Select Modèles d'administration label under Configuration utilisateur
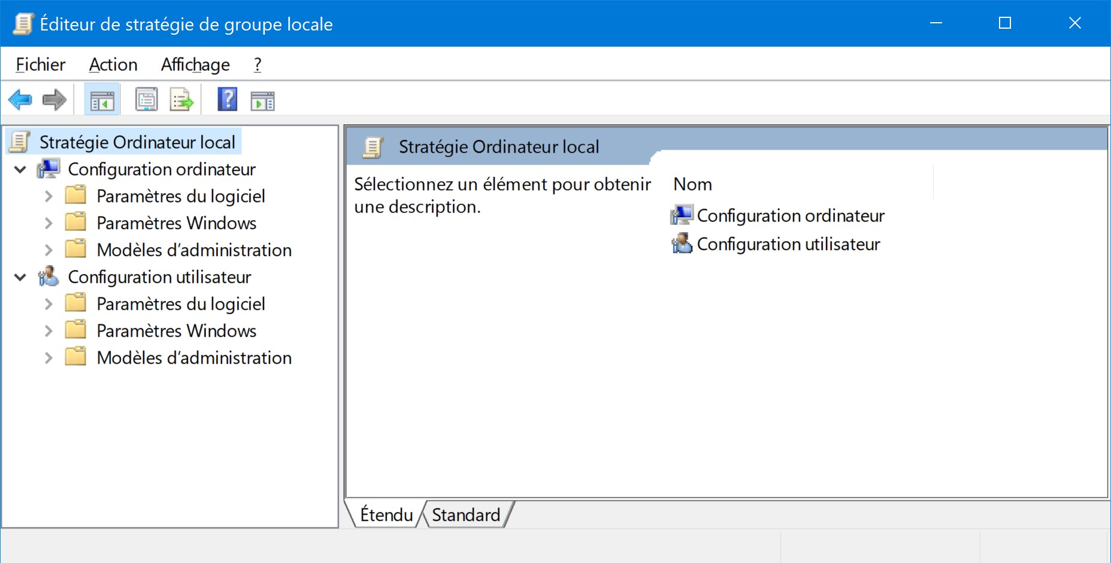1111x563 pixels. point(194,357)
